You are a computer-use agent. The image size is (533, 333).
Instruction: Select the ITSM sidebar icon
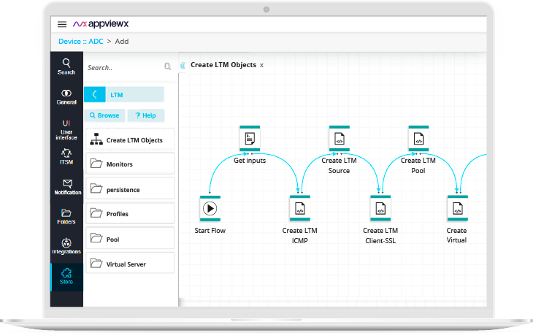pyautogui.click(x=66, y=156)
